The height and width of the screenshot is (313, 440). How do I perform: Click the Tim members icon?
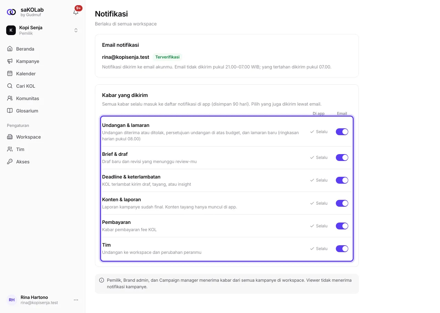10,149
